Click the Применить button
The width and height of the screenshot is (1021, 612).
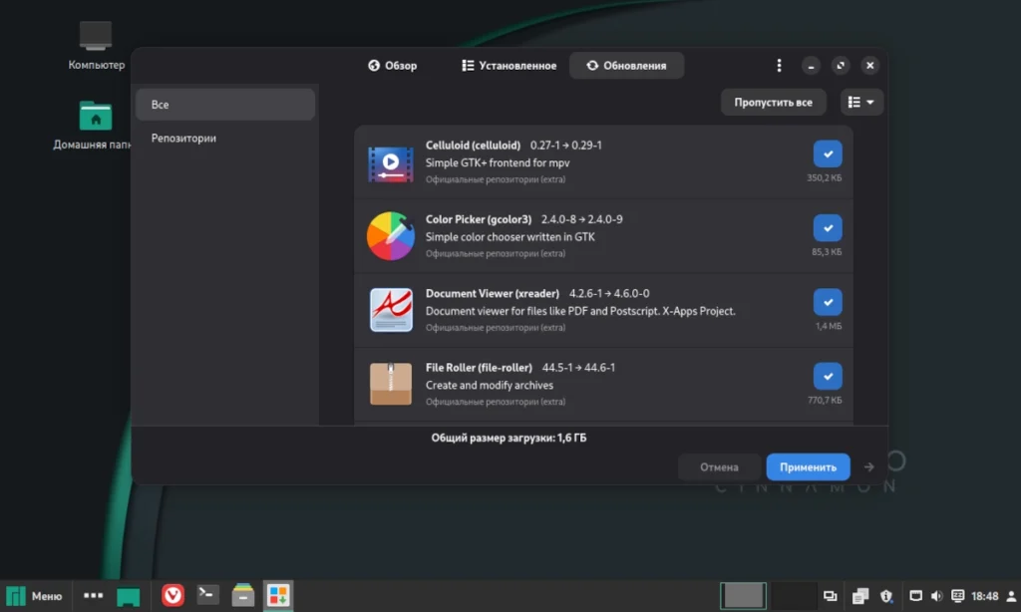[x=808, y=466]
